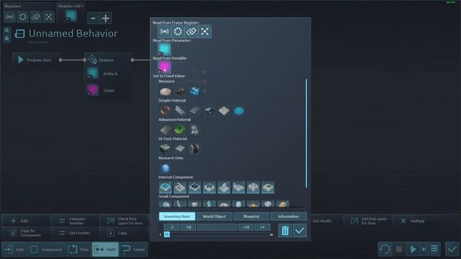This screenshot has height=259, width=461.
Task: Pick the blue crystal item under Resource
Action: (x=194, y=91)
